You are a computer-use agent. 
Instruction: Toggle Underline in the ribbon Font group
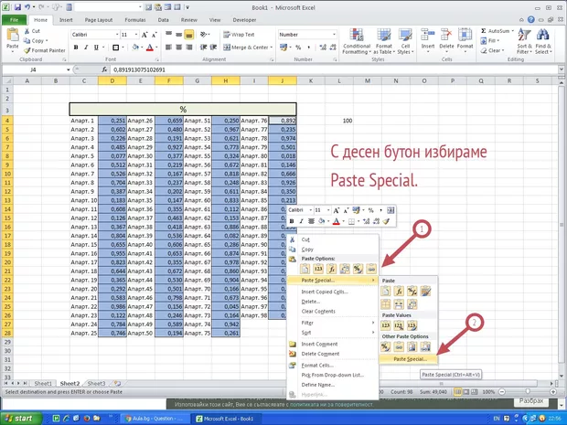[96, 48]
